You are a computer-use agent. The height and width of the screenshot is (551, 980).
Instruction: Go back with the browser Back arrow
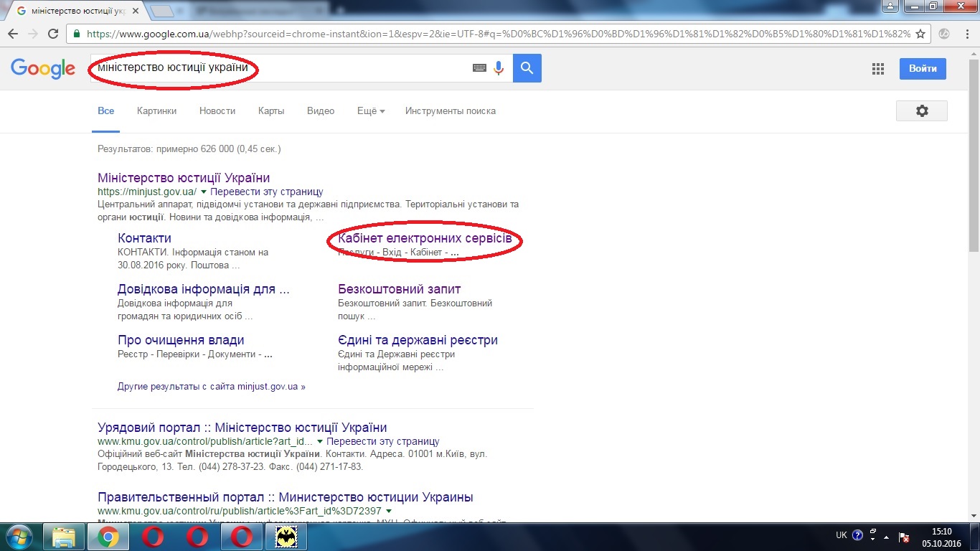pos(14,34)
